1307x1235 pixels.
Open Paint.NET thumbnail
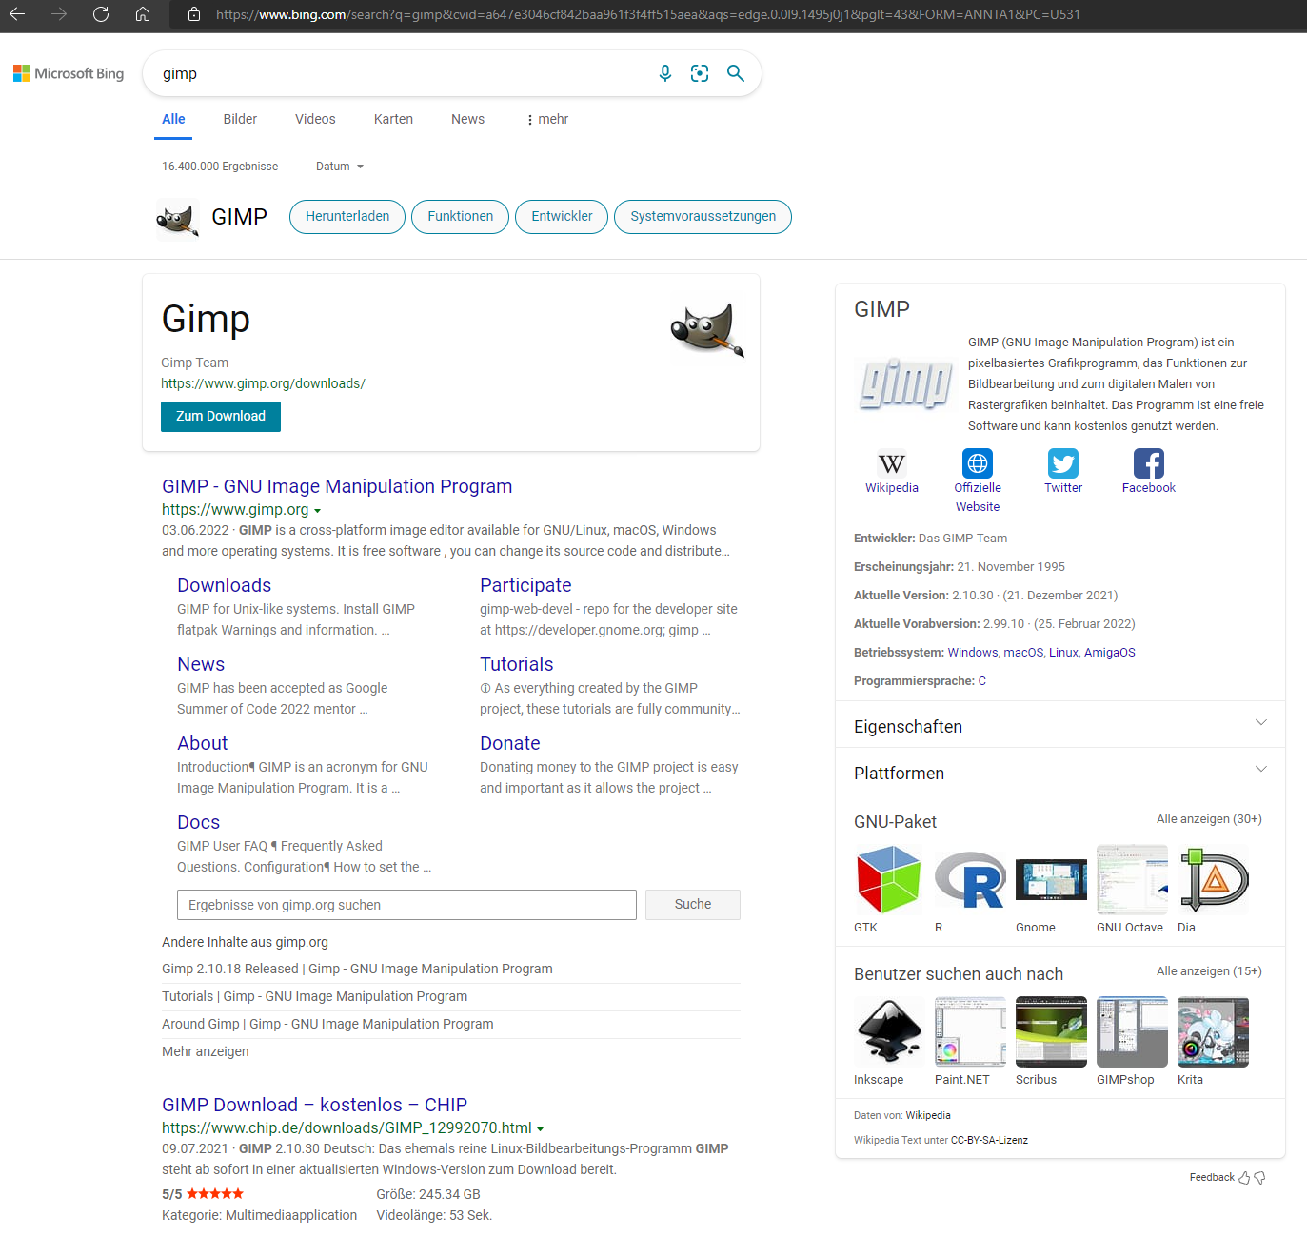[x=970, y=1032]
